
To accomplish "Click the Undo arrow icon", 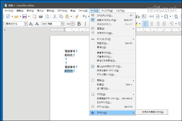I will tap(85, 16).
